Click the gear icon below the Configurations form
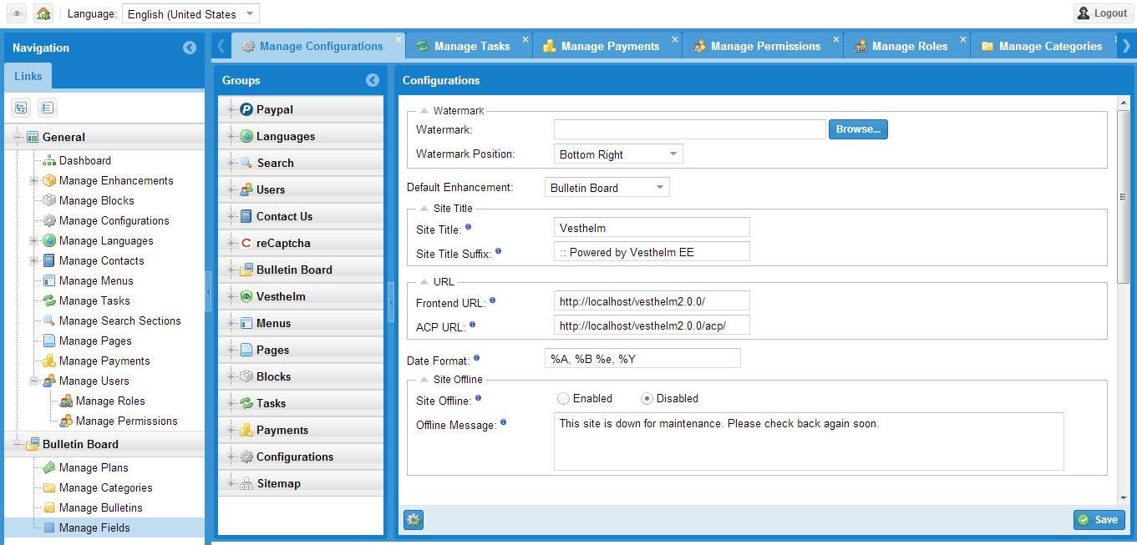The image size is (1137, 545). point(413,519)
